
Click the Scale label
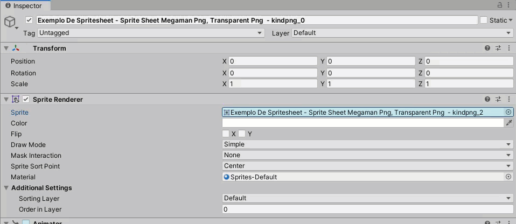(x=19, y=83)
